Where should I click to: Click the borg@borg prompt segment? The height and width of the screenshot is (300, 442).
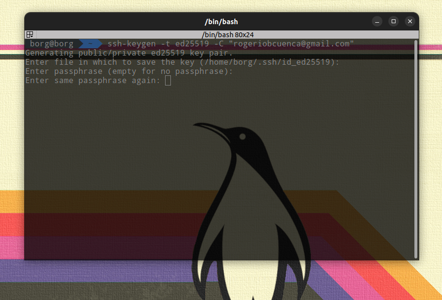click(x=51, y=44)
